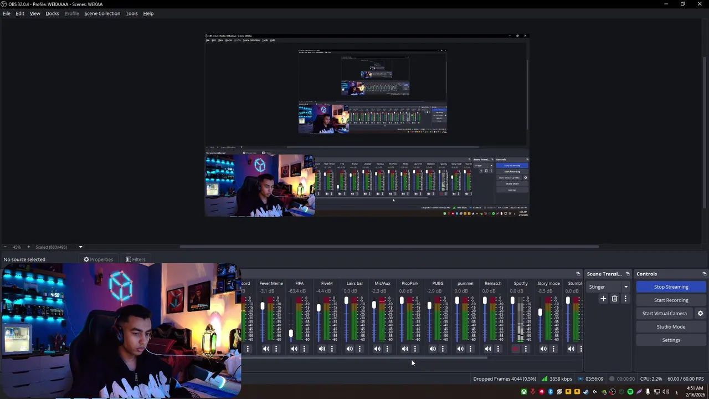Click the audio mixer horizontal scrollbar
The width and height of the screenshot is (709, 399).
pyautogui.click(x=366, y=357)
